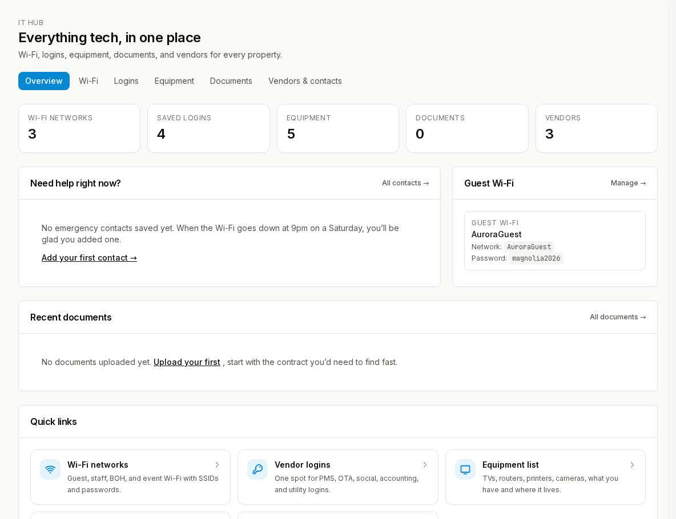The image size is (676, 519).
Task: Open the Equipment list quick link title
Action: point(510,465)
